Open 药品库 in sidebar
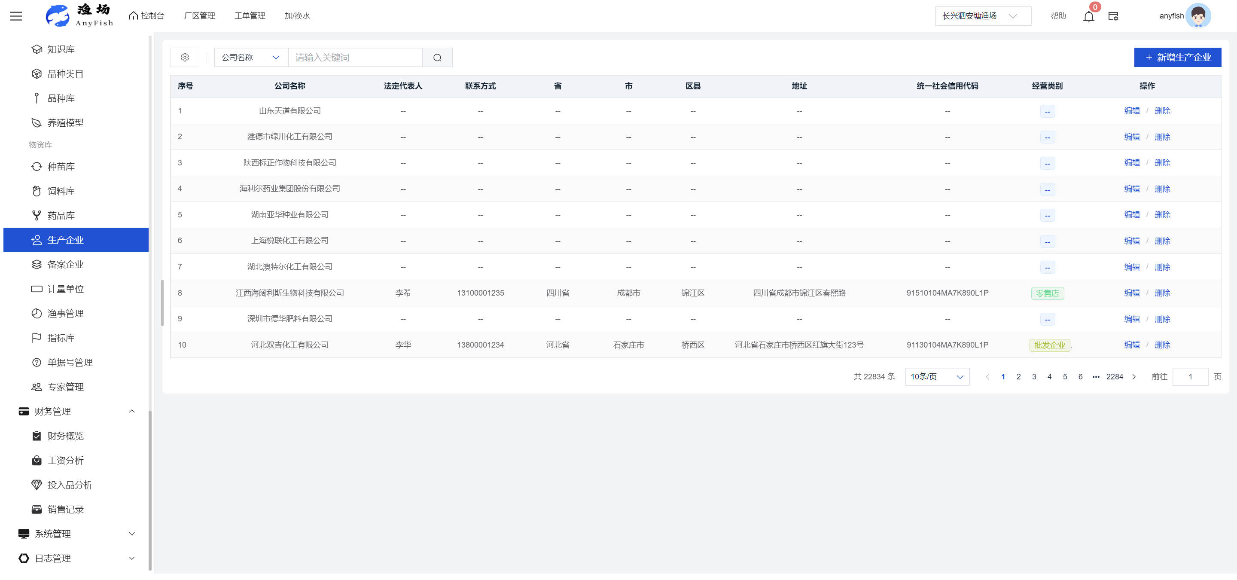1237x580 pixels. point(61,216)
